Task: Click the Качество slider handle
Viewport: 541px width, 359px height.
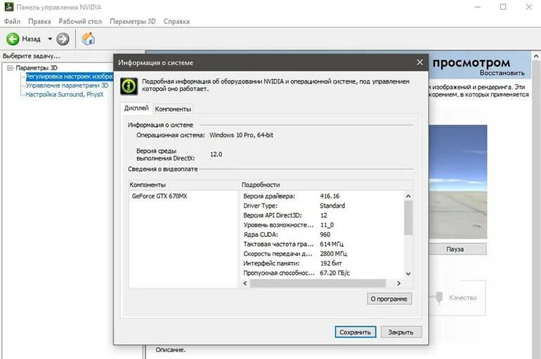Action: pos(439,297)
